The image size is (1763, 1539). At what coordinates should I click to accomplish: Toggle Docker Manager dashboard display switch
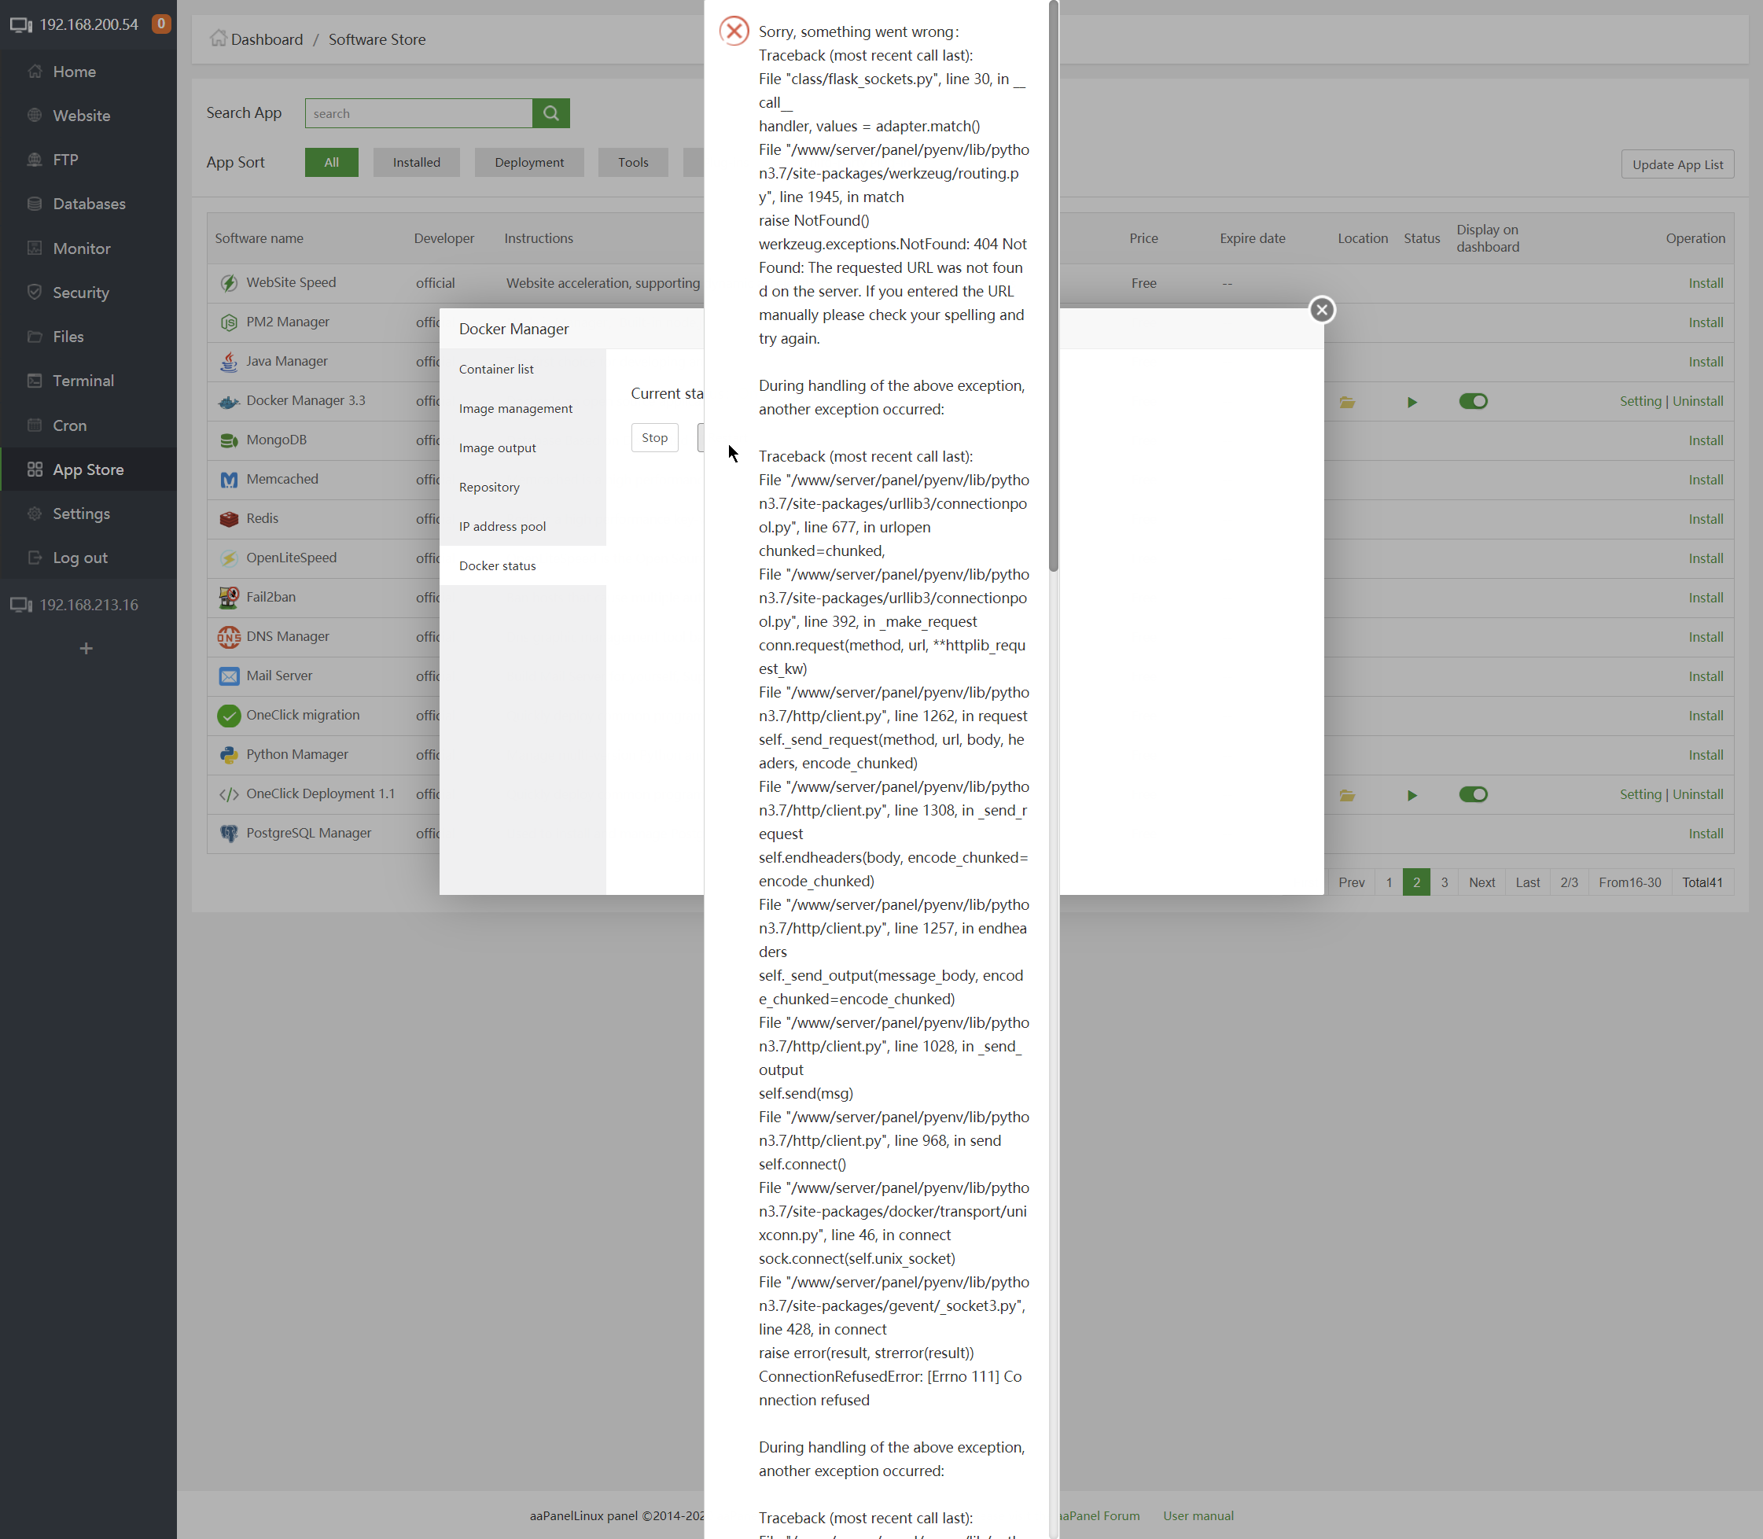(1473, 401)
